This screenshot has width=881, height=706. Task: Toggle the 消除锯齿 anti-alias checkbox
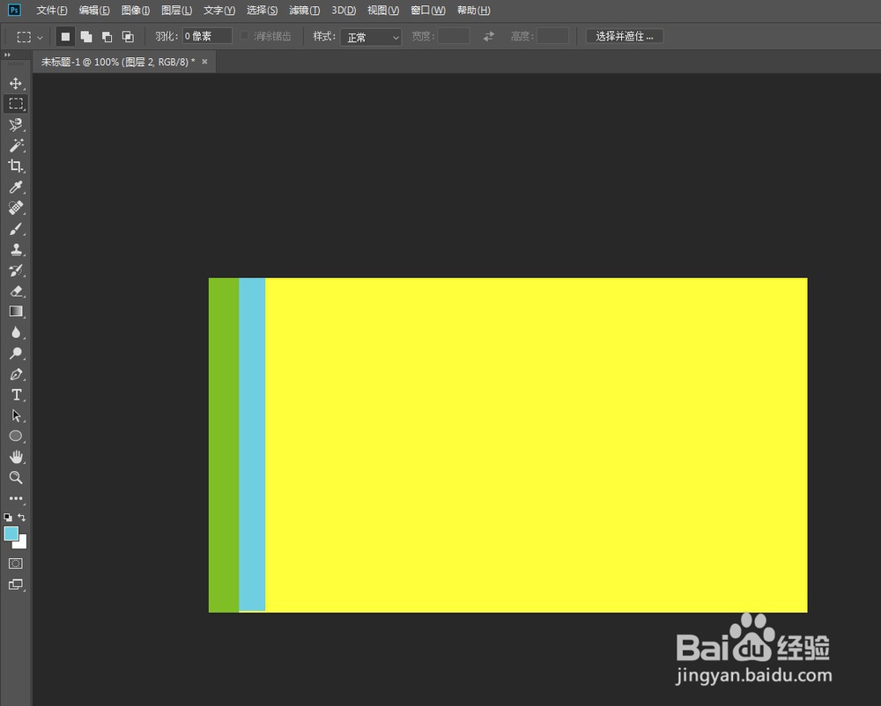click(x=244, y=35)
